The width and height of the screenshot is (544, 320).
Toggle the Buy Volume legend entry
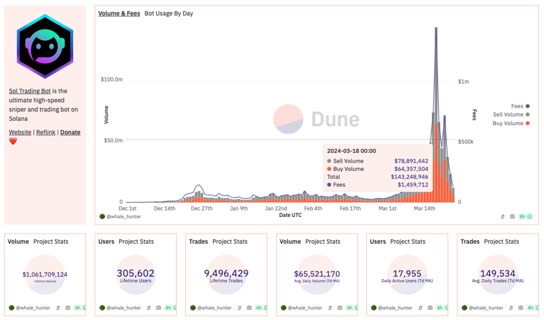pyautogui.click(x=508, y=123)
